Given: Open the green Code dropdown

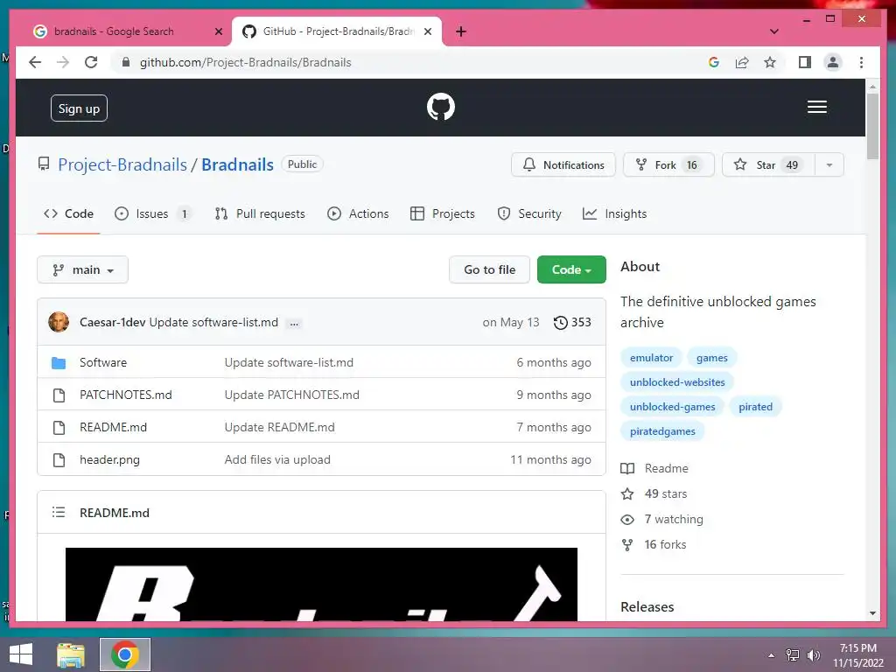Looking at the screenshot, I should click(570, 269).
